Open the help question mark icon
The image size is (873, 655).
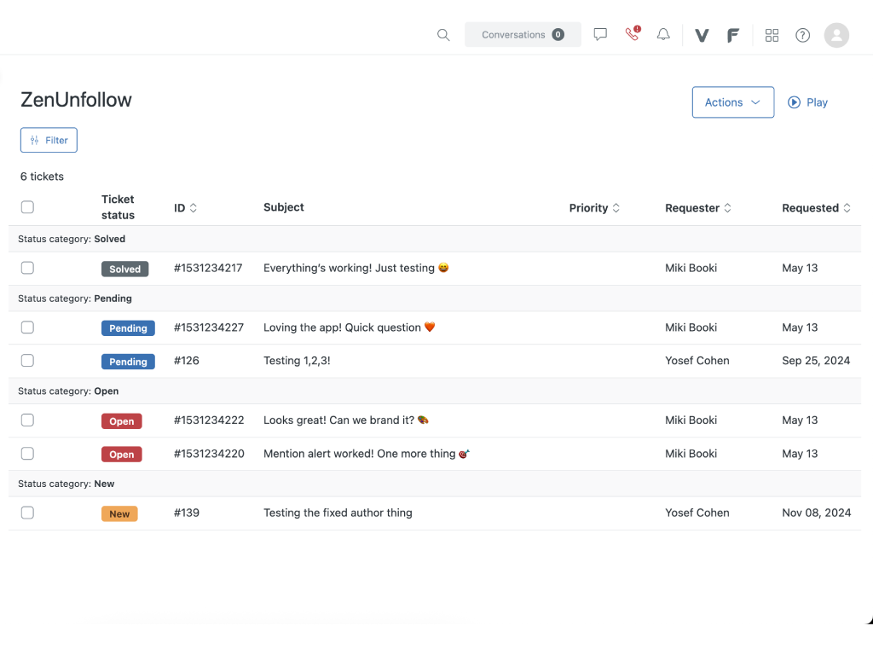coord(802,35)
